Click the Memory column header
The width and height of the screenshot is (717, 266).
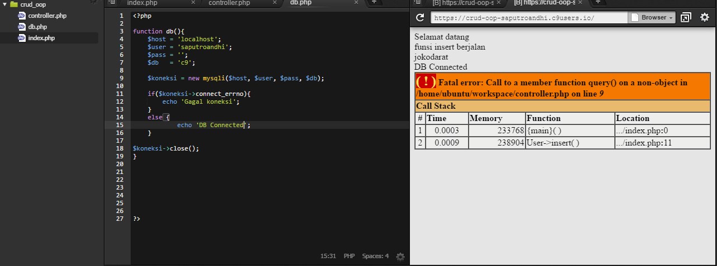[x=497, y=118]
